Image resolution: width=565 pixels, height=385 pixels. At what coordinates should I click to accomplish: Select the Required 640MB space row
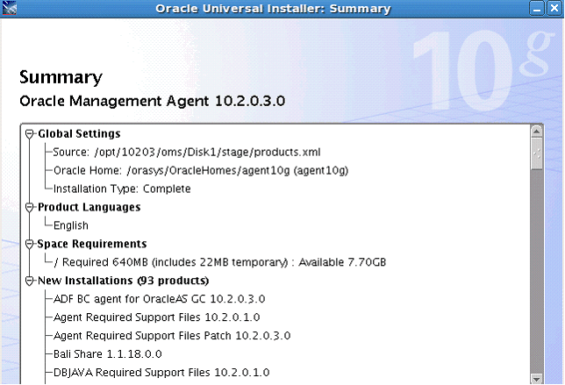(x=220, y=262)
